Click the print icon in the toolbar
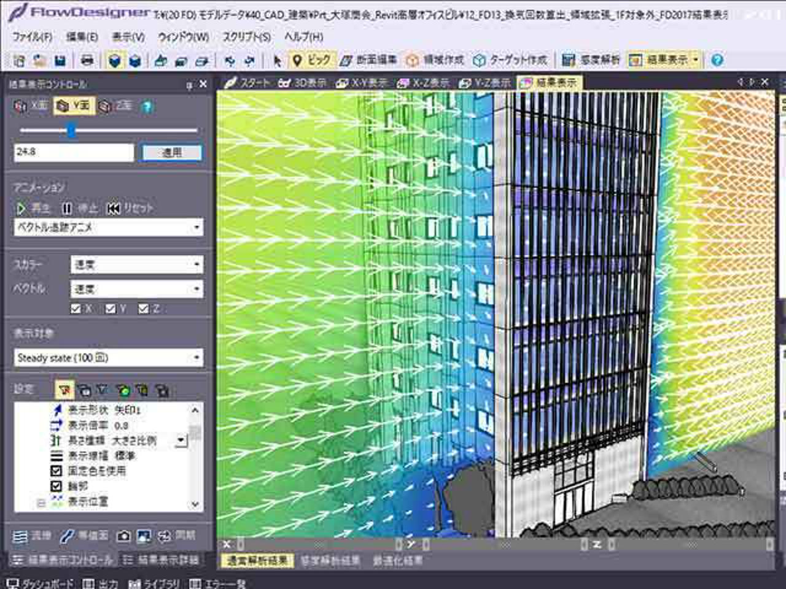This screenshot has height=589, width=786. [87, 60]
